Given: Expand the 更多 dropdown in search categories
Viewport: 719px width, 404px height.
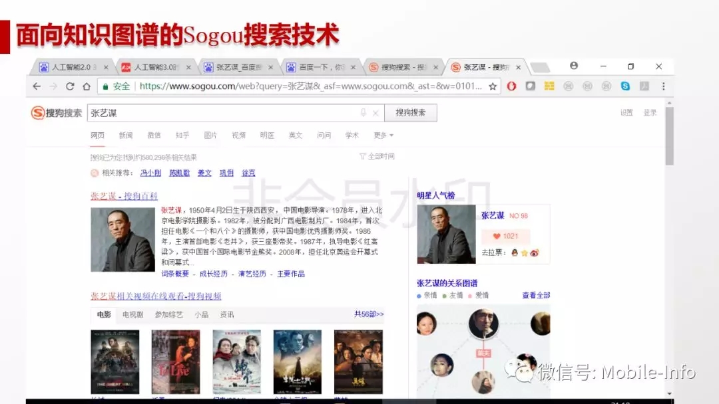Looking at the screenshot, I should pyautogui.click(x=383, y=136).
